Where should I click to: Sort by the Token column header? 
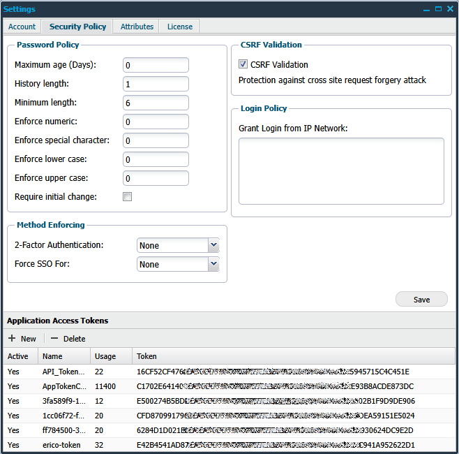[x=294, y=356]
